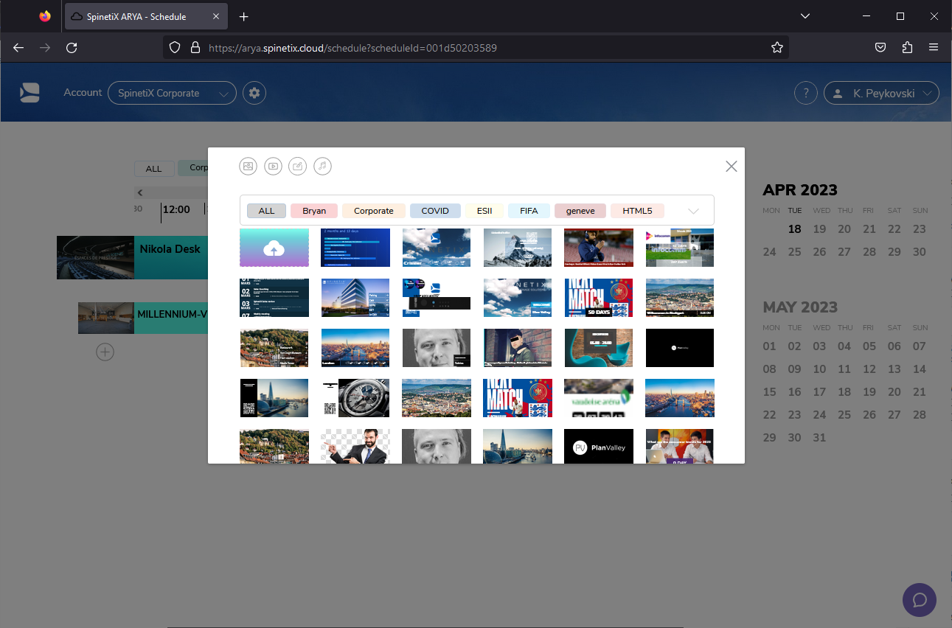Click the Nikola Desk auditorium thumbnail

pos(95,257)
